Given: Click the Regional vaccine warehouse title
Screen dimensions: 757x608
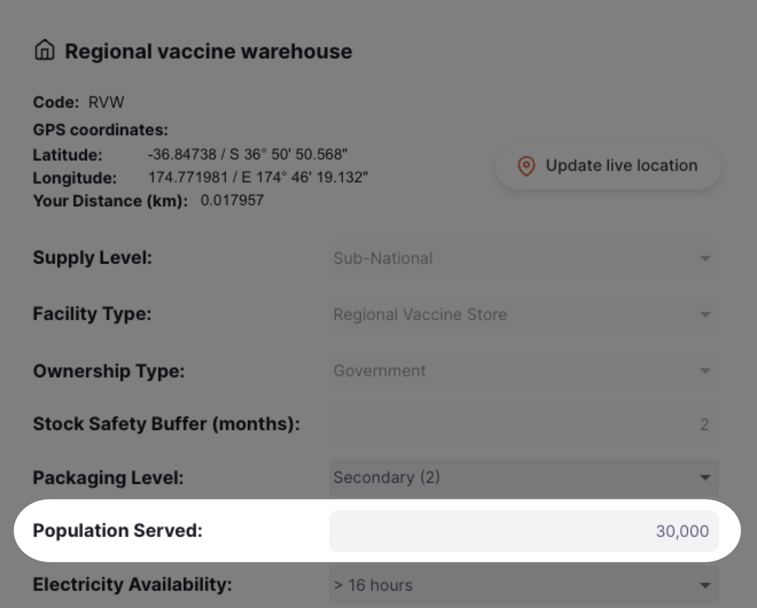Looking at the screenshot, I should 208,51.
